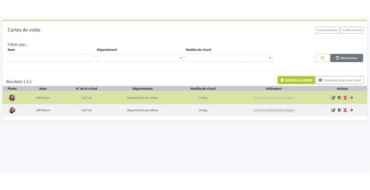Screen dimensions: 370x190
Task: Open Comment créer une Vcard help
Action: 340,80
